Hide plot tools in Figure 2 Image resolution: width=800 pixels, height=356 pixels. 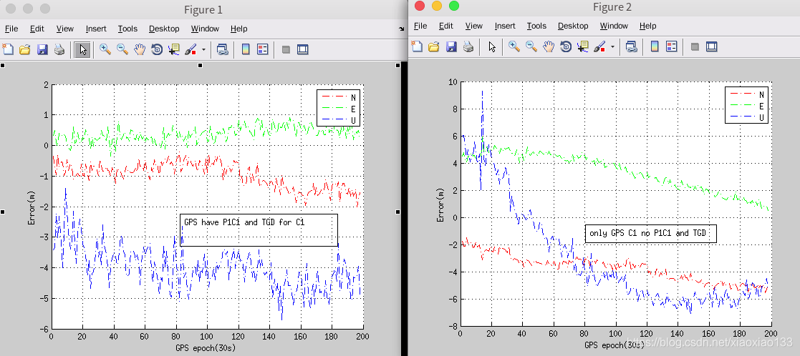point(695,47)
